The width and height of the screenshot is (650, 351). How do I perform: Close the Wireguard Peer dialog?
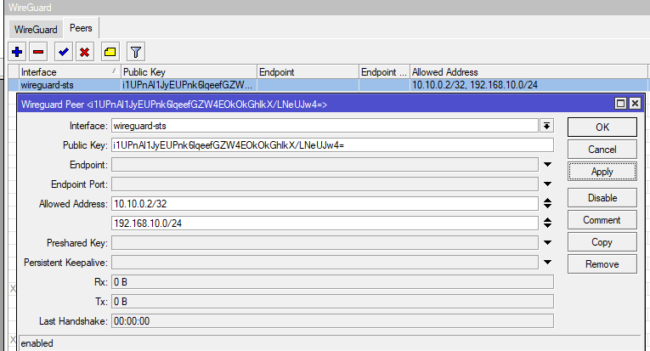click(635, 104)
